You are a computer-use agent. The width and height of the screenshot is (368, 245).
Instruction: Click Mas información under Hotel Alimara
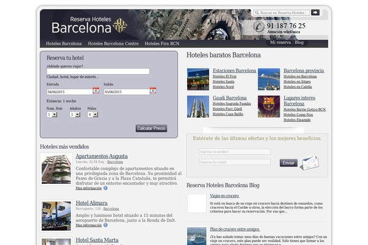click(x=88, y=225)
